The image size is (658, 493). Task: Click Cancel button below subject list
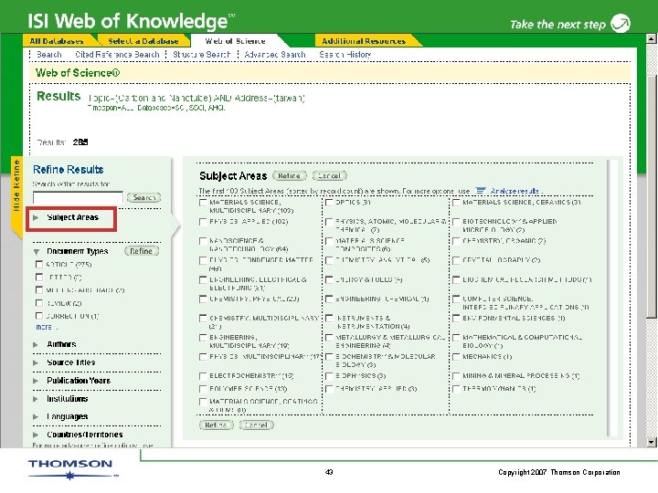[256, 425]
